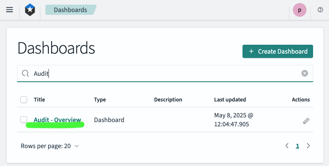
Task: Go to previous page arrow
Action: (287, 146)
